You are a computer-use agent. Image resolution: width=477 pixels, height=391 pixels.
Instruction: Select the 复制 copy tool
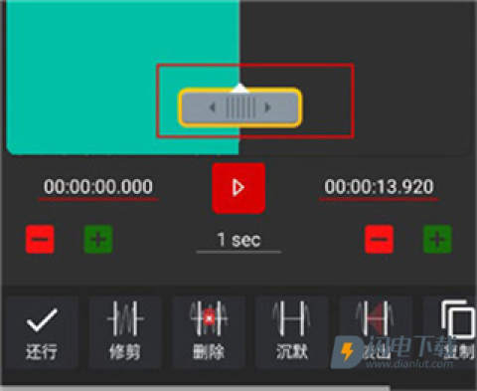tap(450, 331)
